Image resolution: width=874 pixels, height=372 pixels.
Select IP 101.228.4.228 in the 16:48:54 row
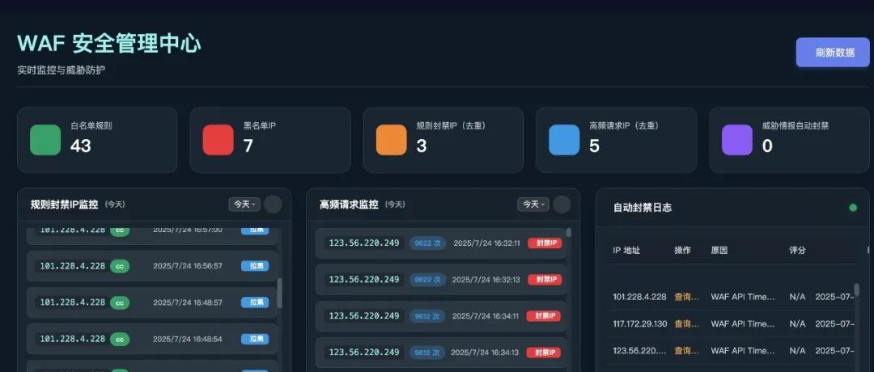point(73,339)
